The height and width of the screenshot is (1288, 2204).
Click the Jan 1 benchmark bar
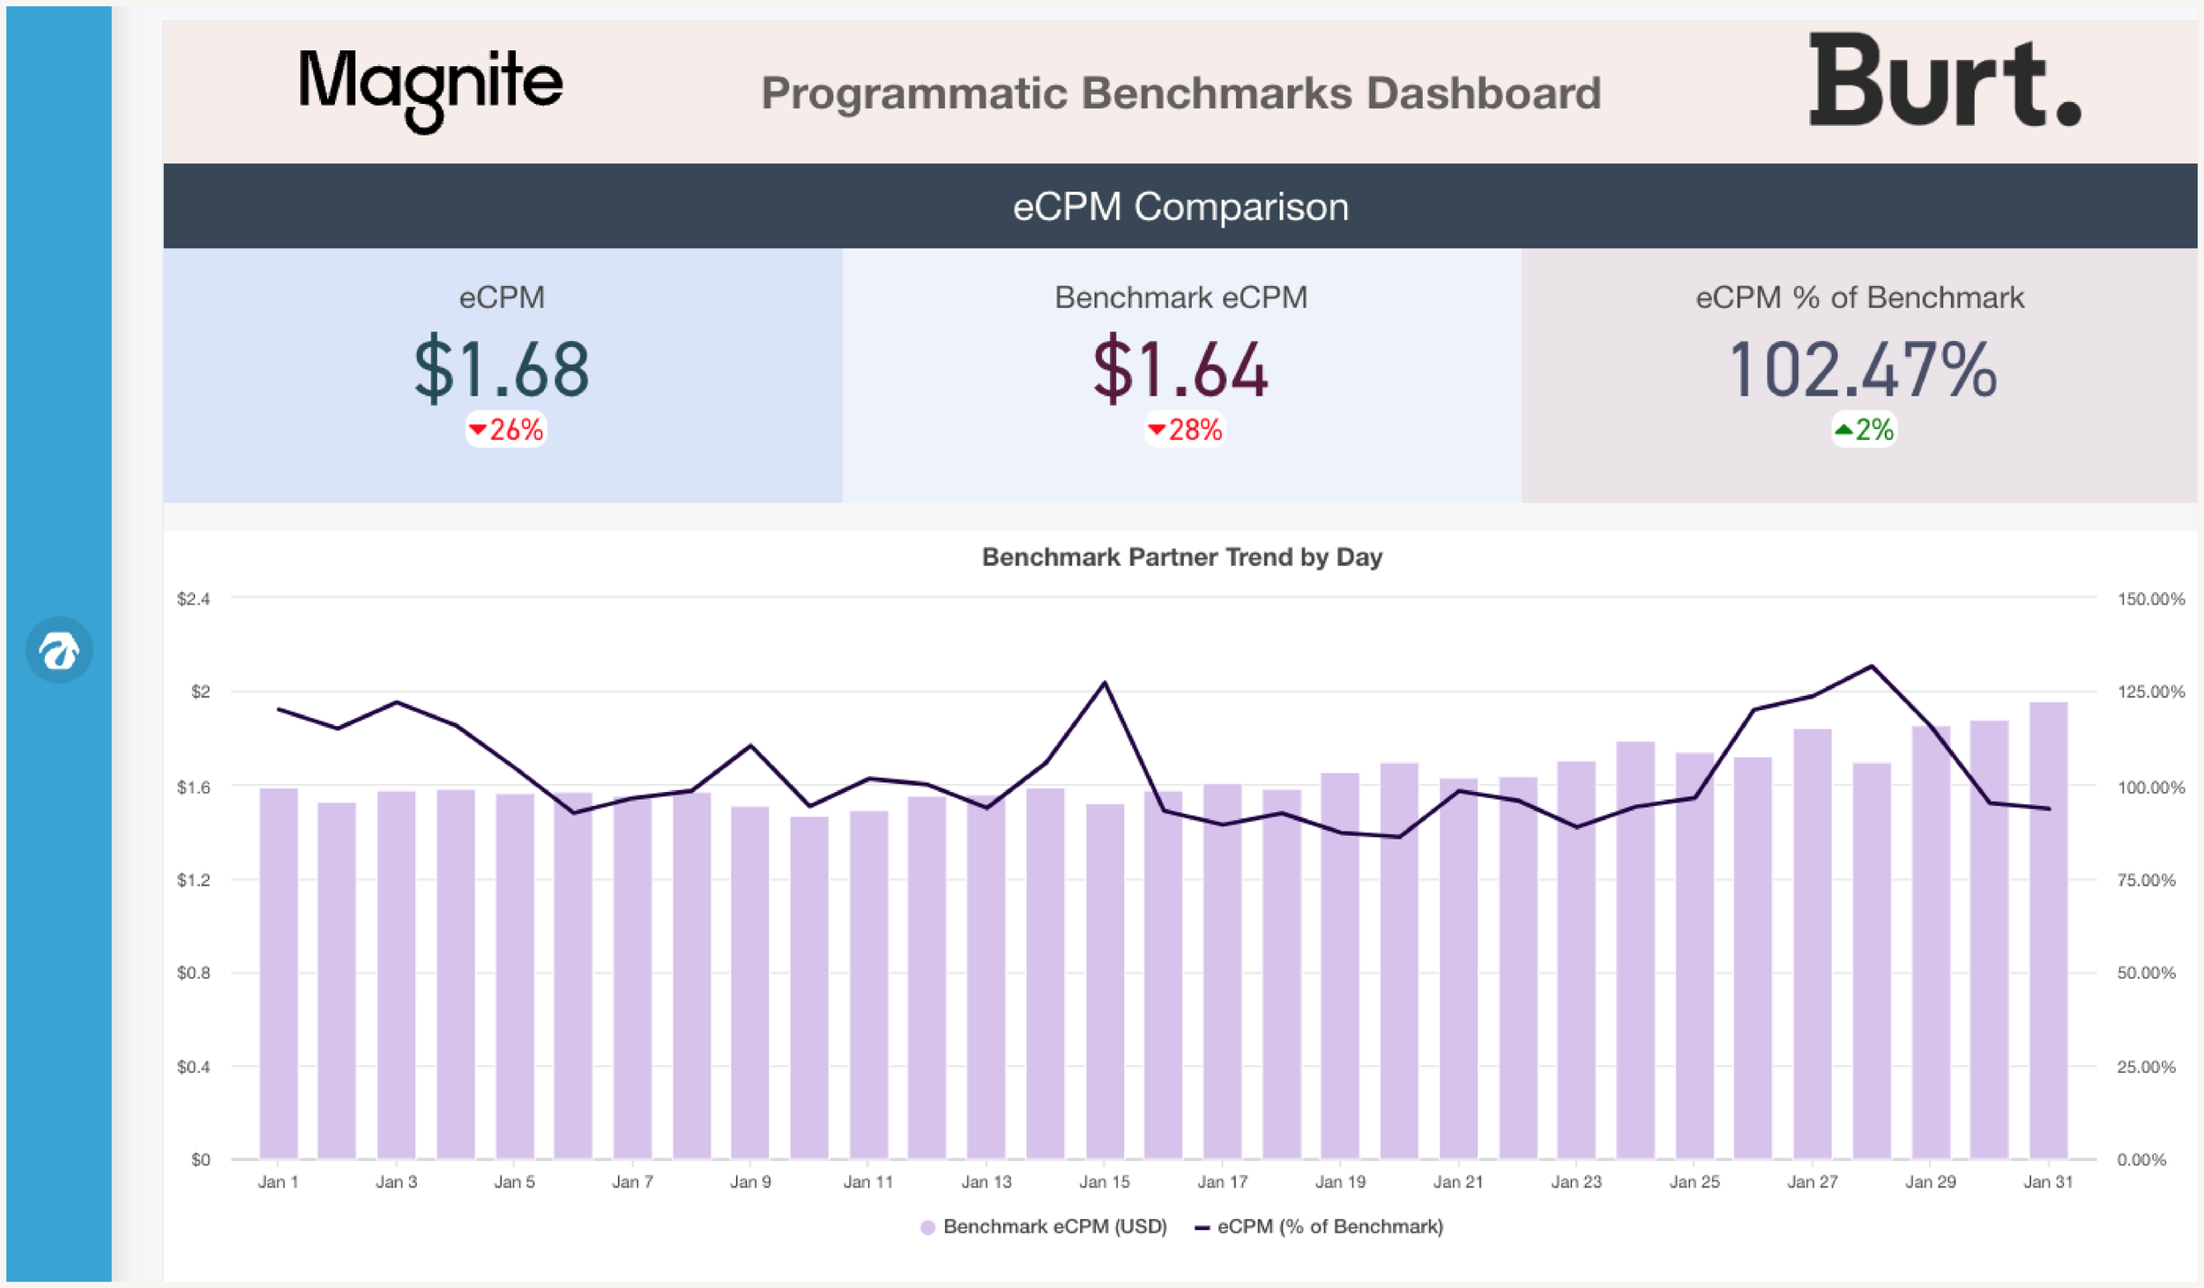[279, 969]
